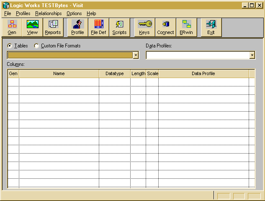265x201 pixels.
Task: Click the Length column header
Action: [x=138, y=74]
